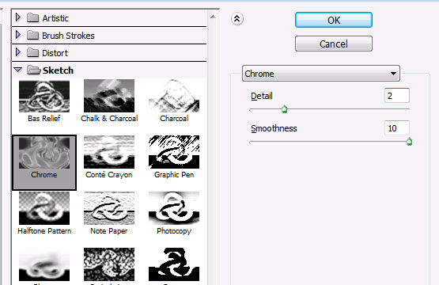
Task: Confirm with the OK button
Action: click(x=334, y=20)
